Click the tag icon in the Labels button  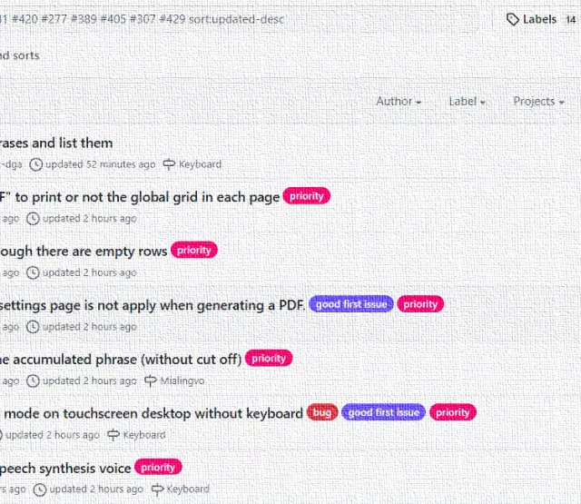click(x=513, y=19)
